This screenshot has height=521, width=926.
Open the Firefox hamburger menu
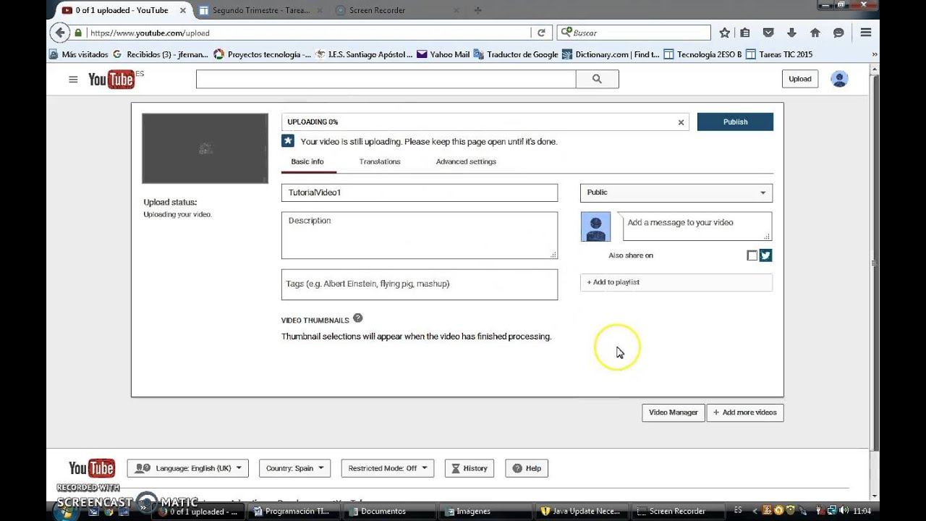click(865, 33)
